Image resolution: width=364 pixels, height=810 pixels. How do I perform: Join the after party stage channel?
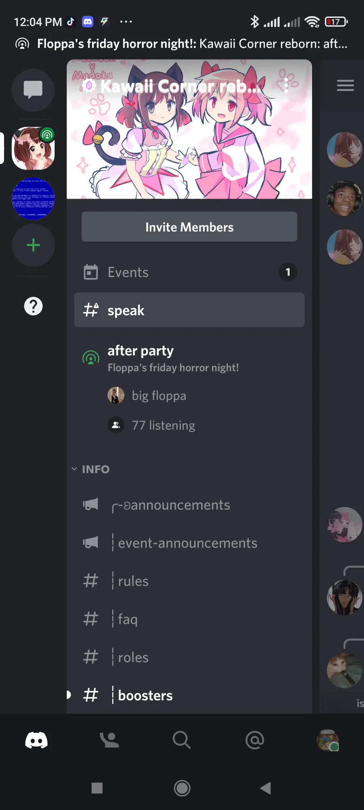click(189, 358)
